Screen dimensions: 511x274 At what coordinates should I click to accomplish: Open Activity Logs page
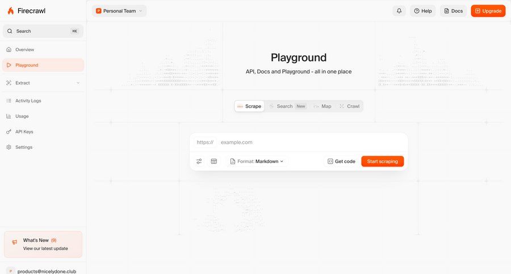28,101
